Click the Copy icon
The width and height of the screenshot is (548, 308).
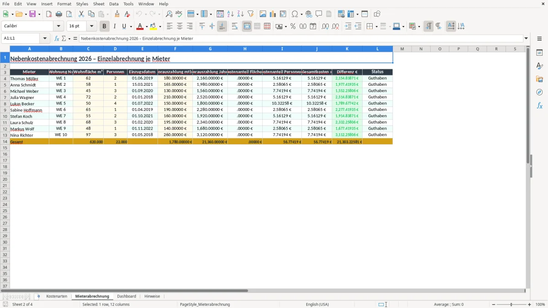pos(91,14)
